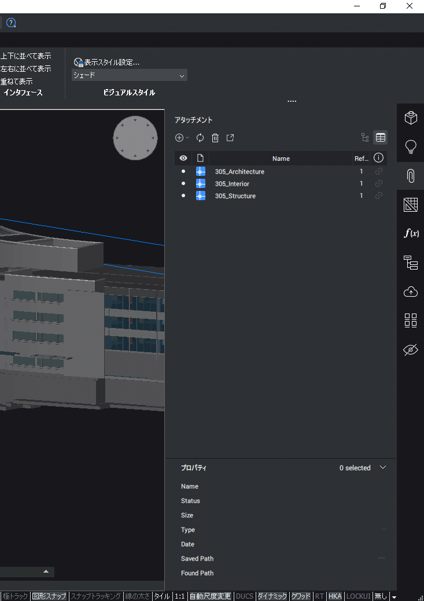Expand the add attachment dropdown arrow
This screenshot has height=601, width=424.
tap(187, 138)
